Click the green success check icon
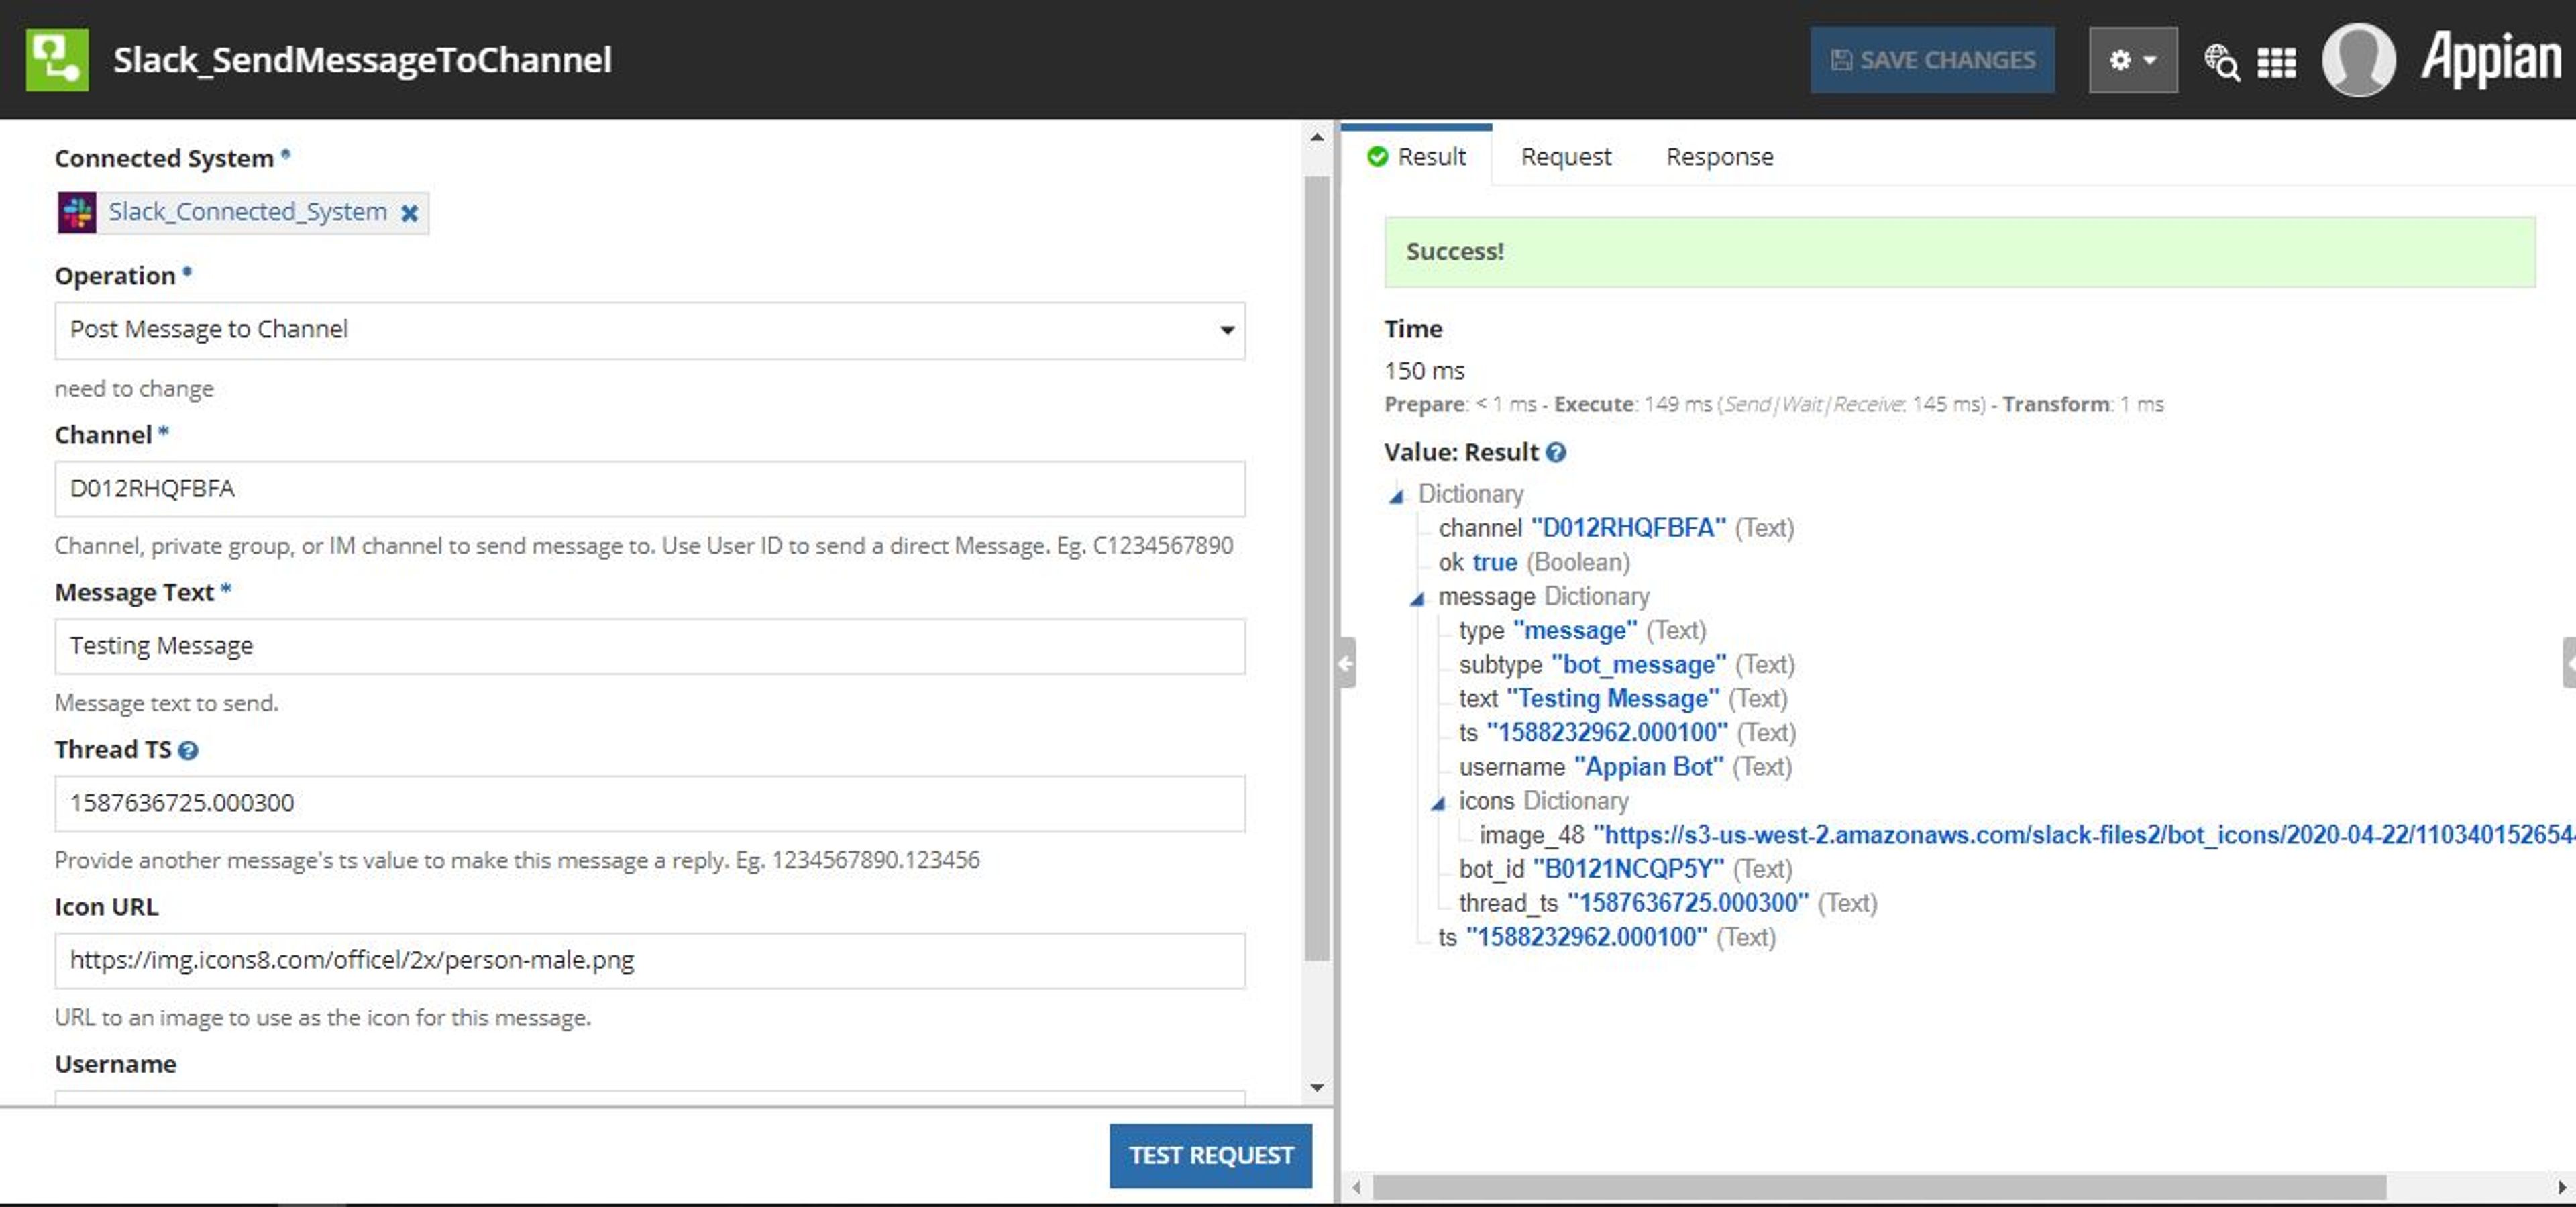 point(1377,157)
